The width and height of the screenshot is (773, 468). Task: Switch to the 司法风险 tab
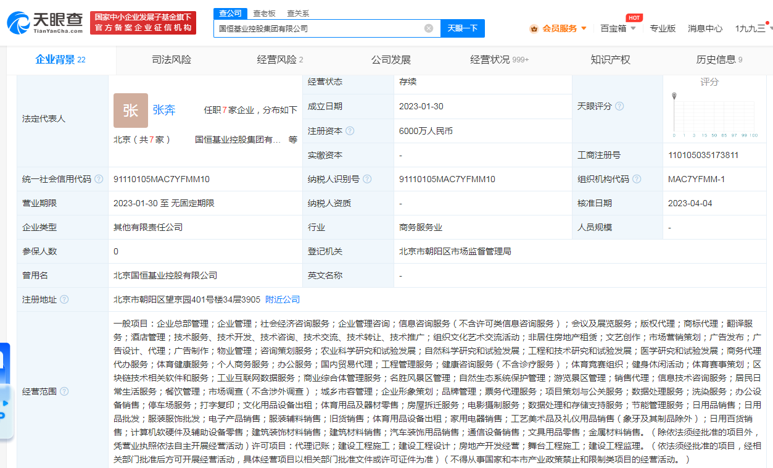[171, 59]
